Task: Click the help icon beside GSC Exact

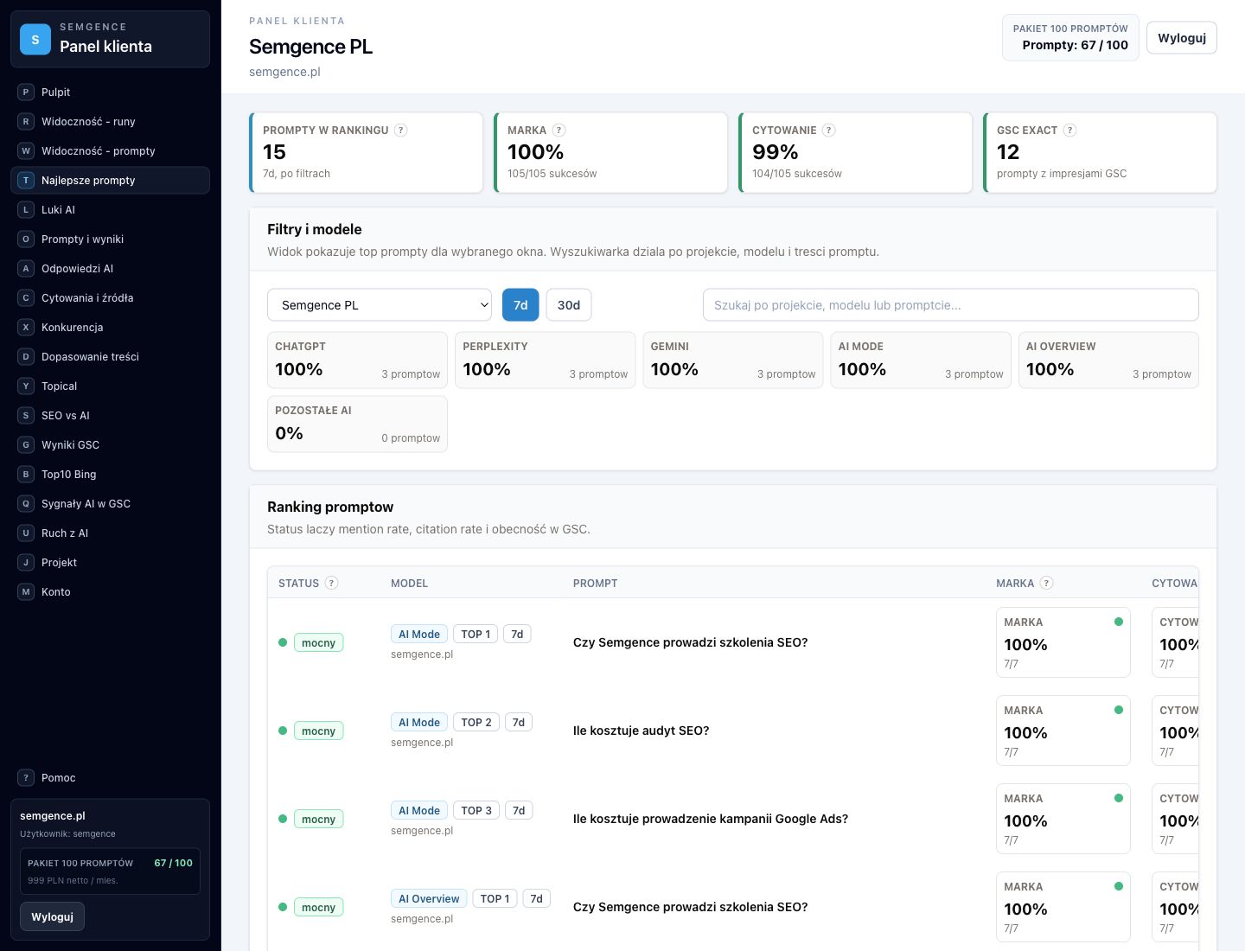Action: [1069, 130]
